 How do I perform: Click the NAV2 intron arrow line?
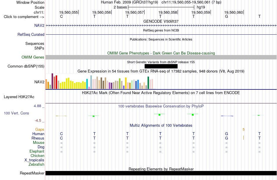(161, 26)
